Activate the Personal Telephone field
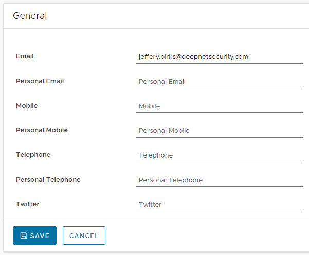 220,180
